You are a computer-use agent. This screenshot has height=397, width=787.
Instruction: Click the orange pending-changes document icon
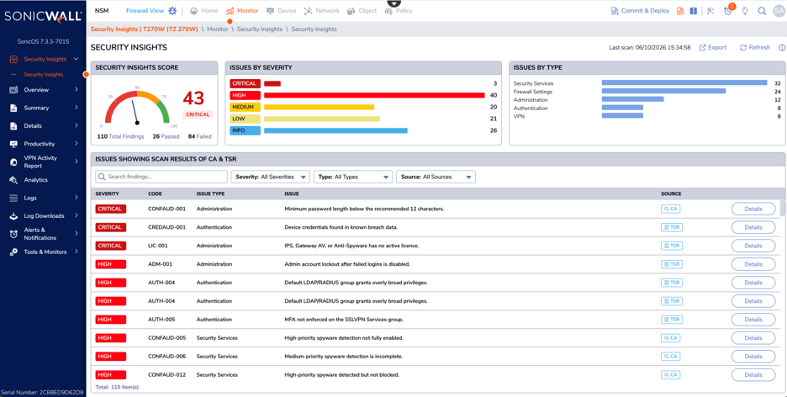680,11
